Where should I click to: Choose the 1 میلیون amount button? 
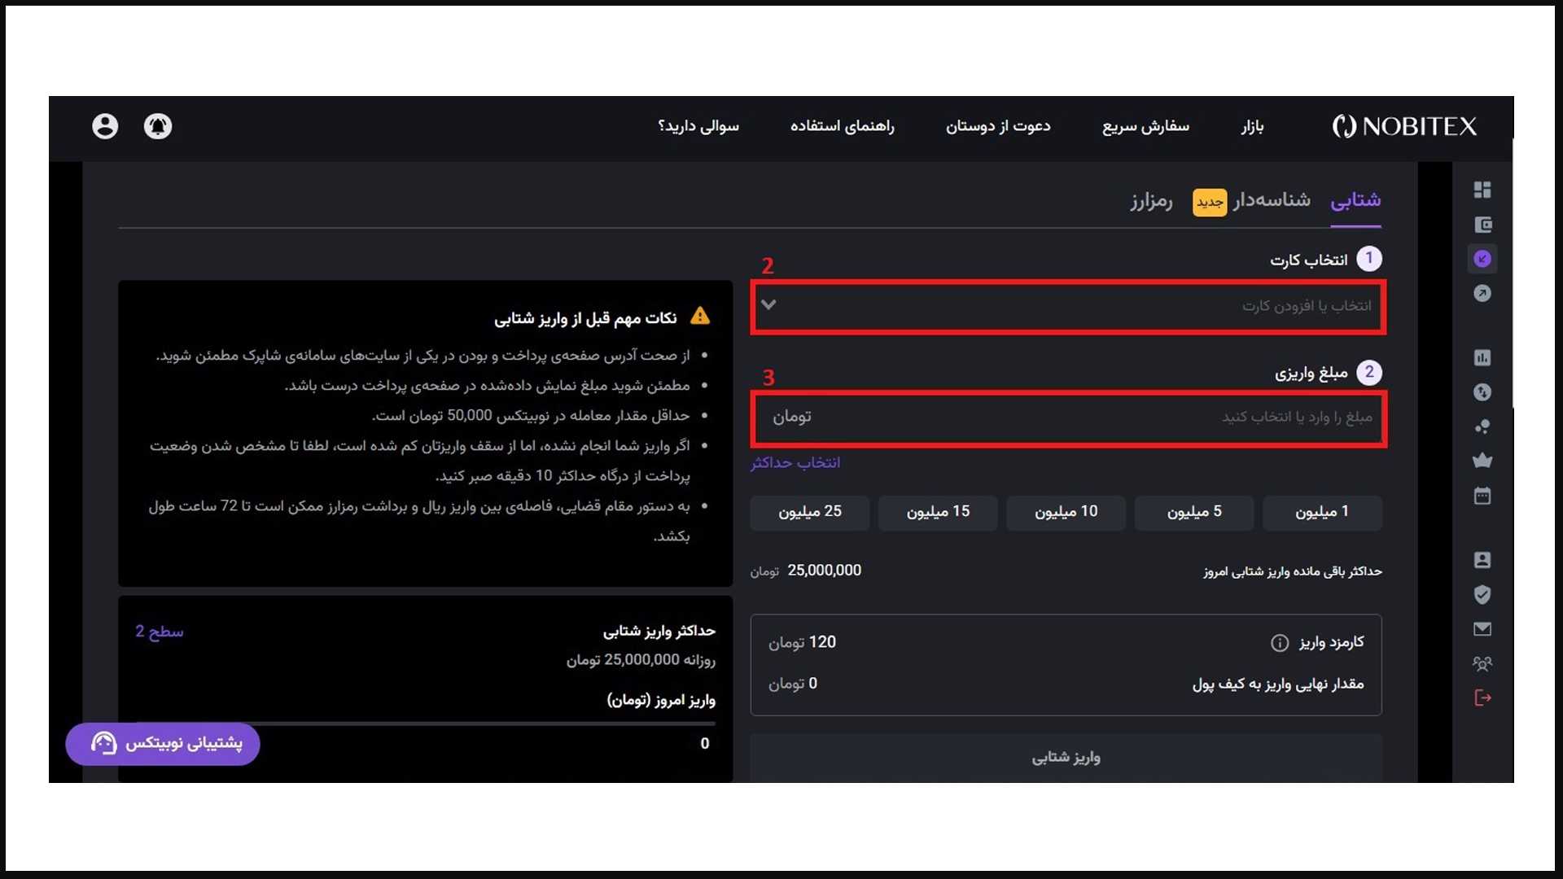[1322, 513]
